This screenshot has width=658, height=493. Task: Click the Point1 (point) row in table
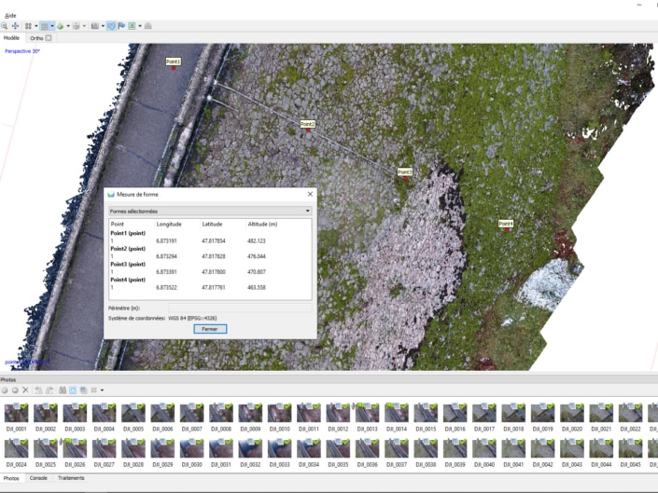(128, 233)
